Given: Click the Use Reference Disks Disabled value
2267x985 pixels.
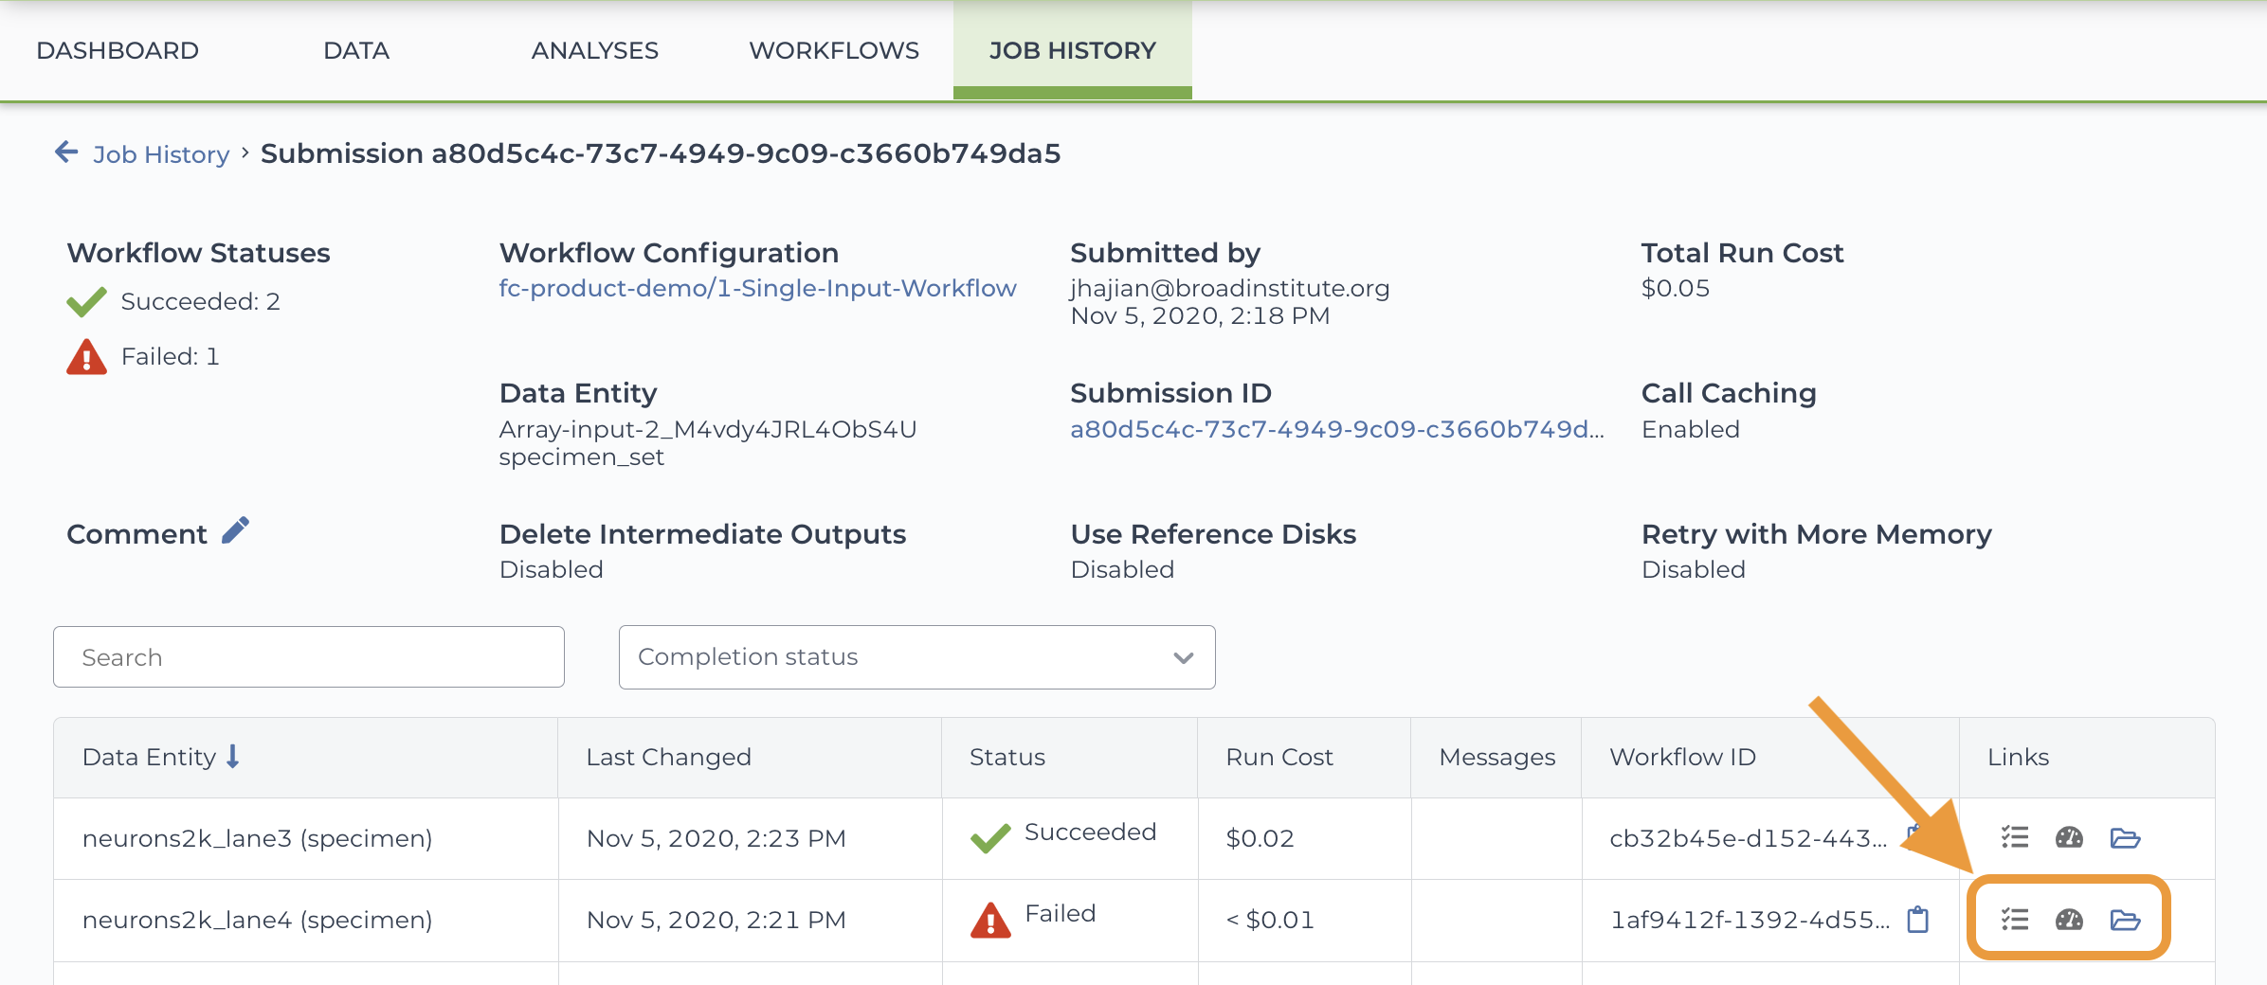Looking at the screenshot, I should (1122, 569).
